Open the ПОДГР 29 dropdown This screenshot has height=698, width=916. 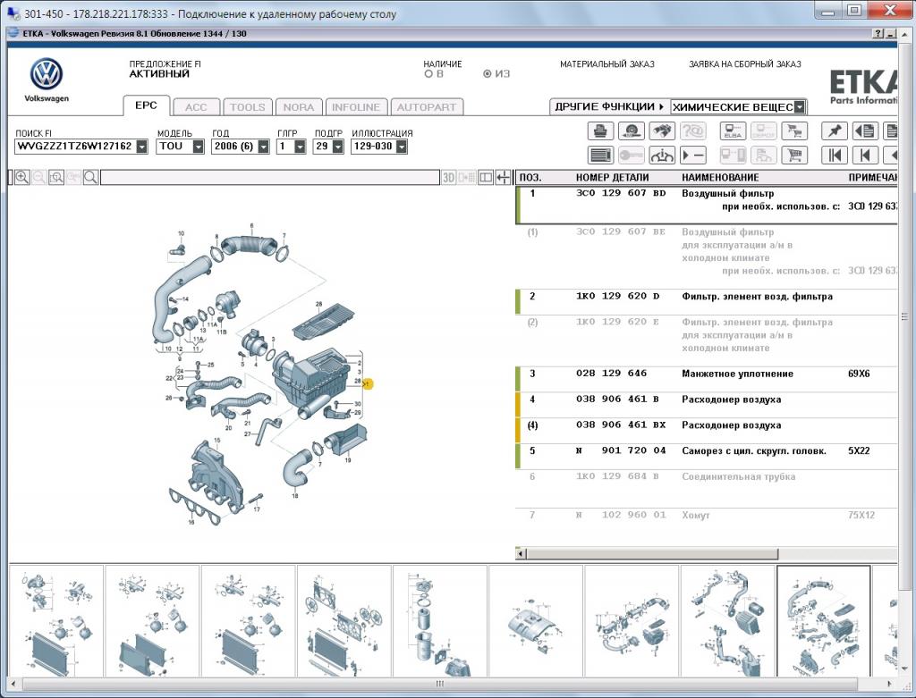click(x=337, y=147)
